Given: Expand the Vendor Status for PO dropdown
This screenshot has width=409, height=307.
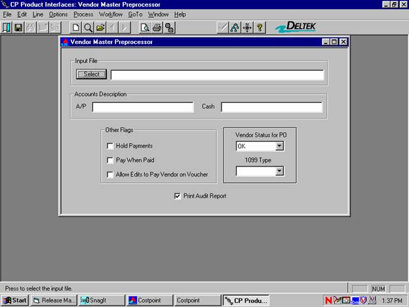Looking at the screenshot, I should 279,146.
